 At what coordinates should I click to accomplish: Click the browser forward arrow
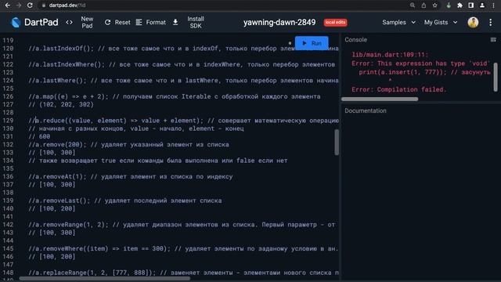point(19,5)
